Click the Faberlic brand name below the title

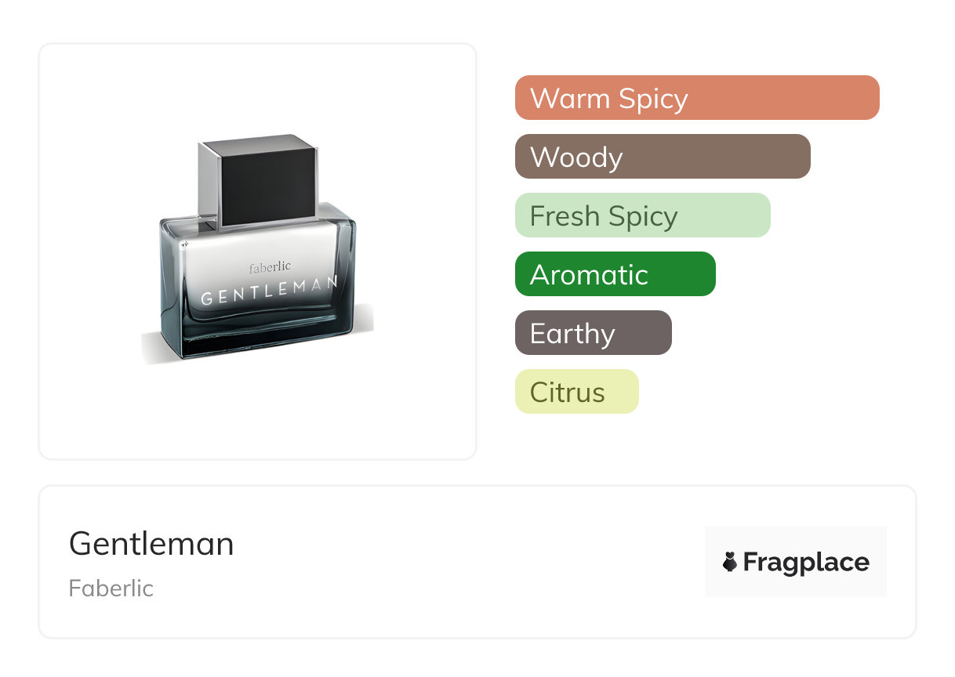(111, 588)
